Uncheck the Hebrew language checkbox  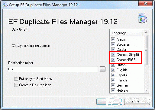point(113,90)
